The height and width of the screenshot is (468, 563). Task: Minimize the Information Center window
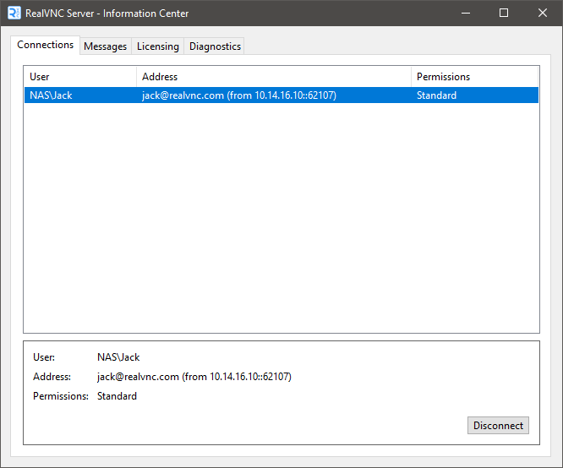(x=466, y=14)
